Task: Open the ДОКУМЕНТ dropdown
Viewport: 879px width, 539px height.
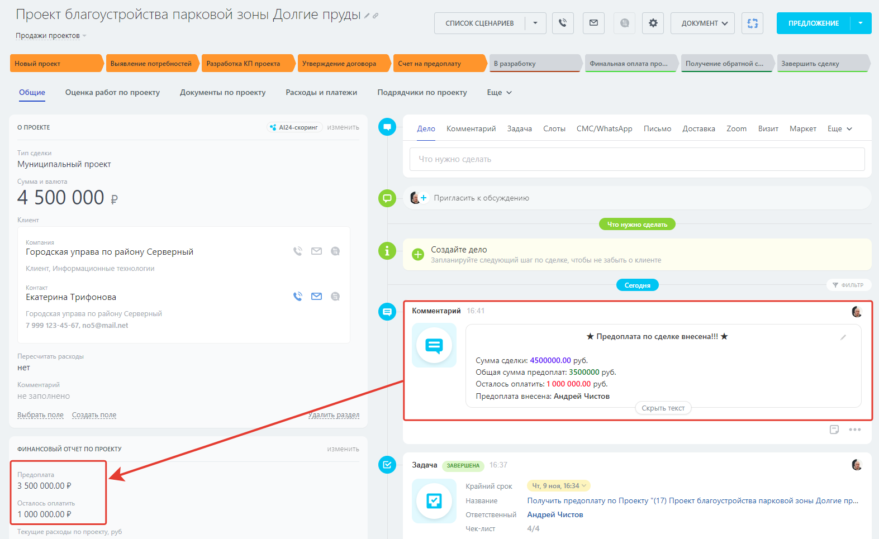Action: (x=702, y=23)
